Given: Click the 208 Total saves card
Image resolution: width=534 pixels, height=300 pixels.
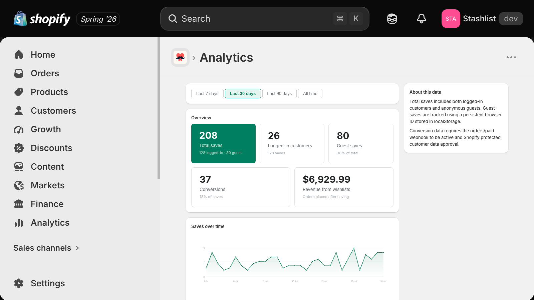Looking at the screenshot, I should [223, 143].
